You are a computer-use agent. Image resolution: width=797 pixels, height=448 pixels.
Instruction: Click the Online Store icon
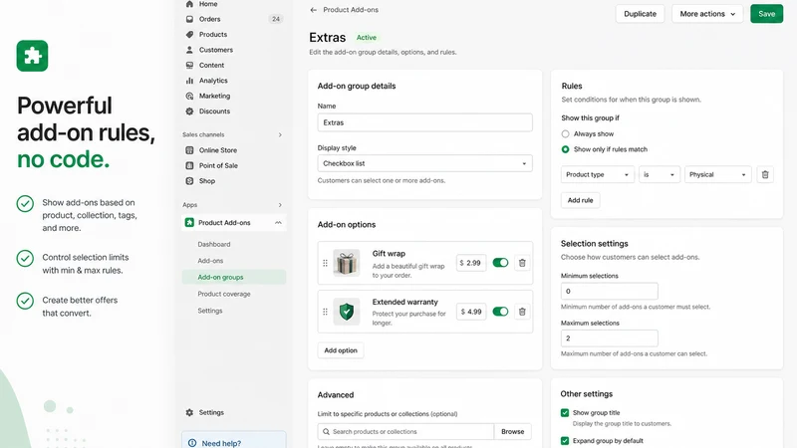pos(189,150)
